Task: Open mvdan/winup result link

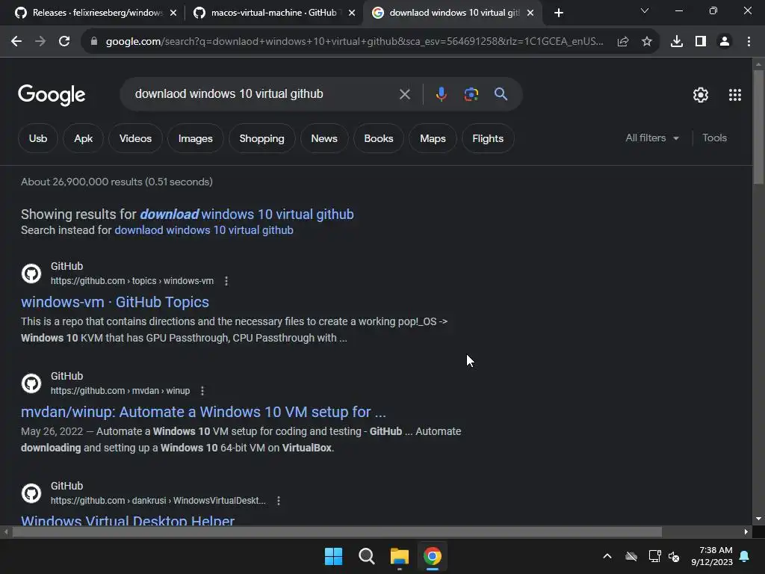Action: [x=203, y=412]
